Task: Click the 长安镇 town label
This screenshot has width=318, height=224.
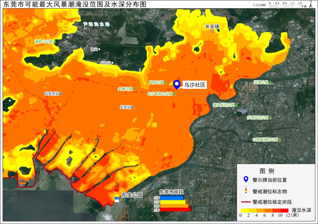Action: (212, 26)
